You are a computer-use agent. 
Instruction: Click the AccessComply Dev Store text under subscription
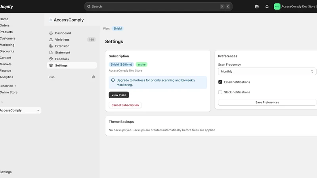click(x=125, y=70)
